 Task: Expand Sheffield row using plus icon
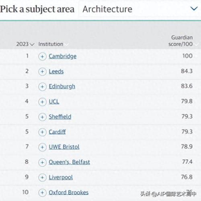pos(42,117)
